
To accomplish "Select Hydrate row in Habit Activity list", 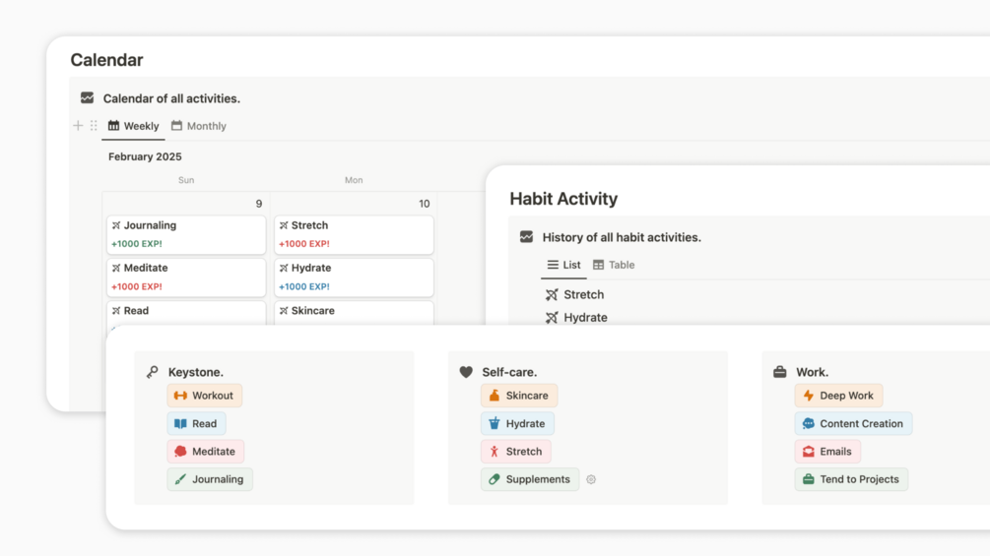I will [576, 317].
